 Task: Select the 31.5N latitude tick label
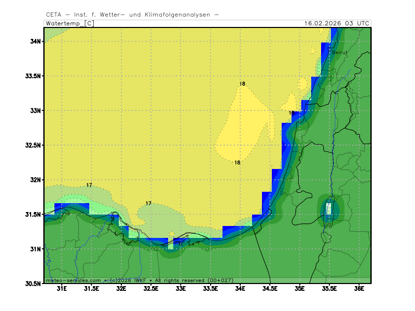[33, 214]
